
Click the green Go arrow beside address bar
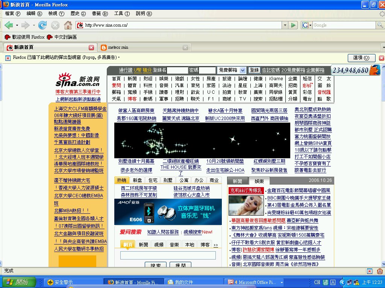pyautogui.click(x=293, y=25)
